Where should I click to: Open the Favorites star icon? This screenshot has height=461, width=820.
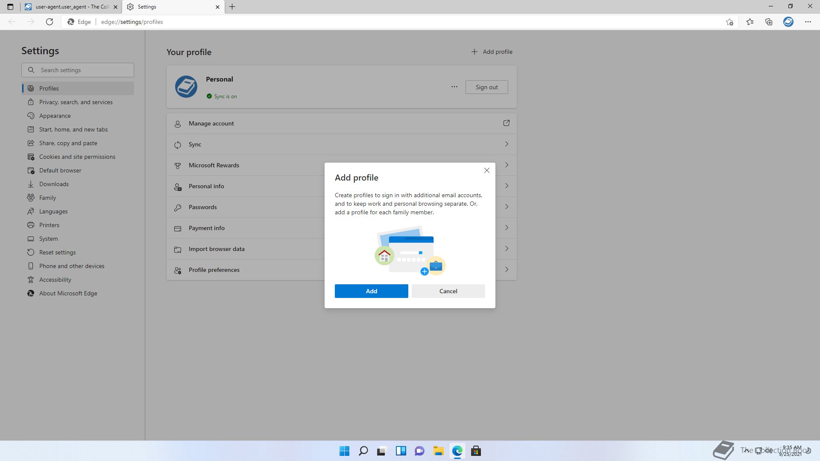tap(750, 22)
